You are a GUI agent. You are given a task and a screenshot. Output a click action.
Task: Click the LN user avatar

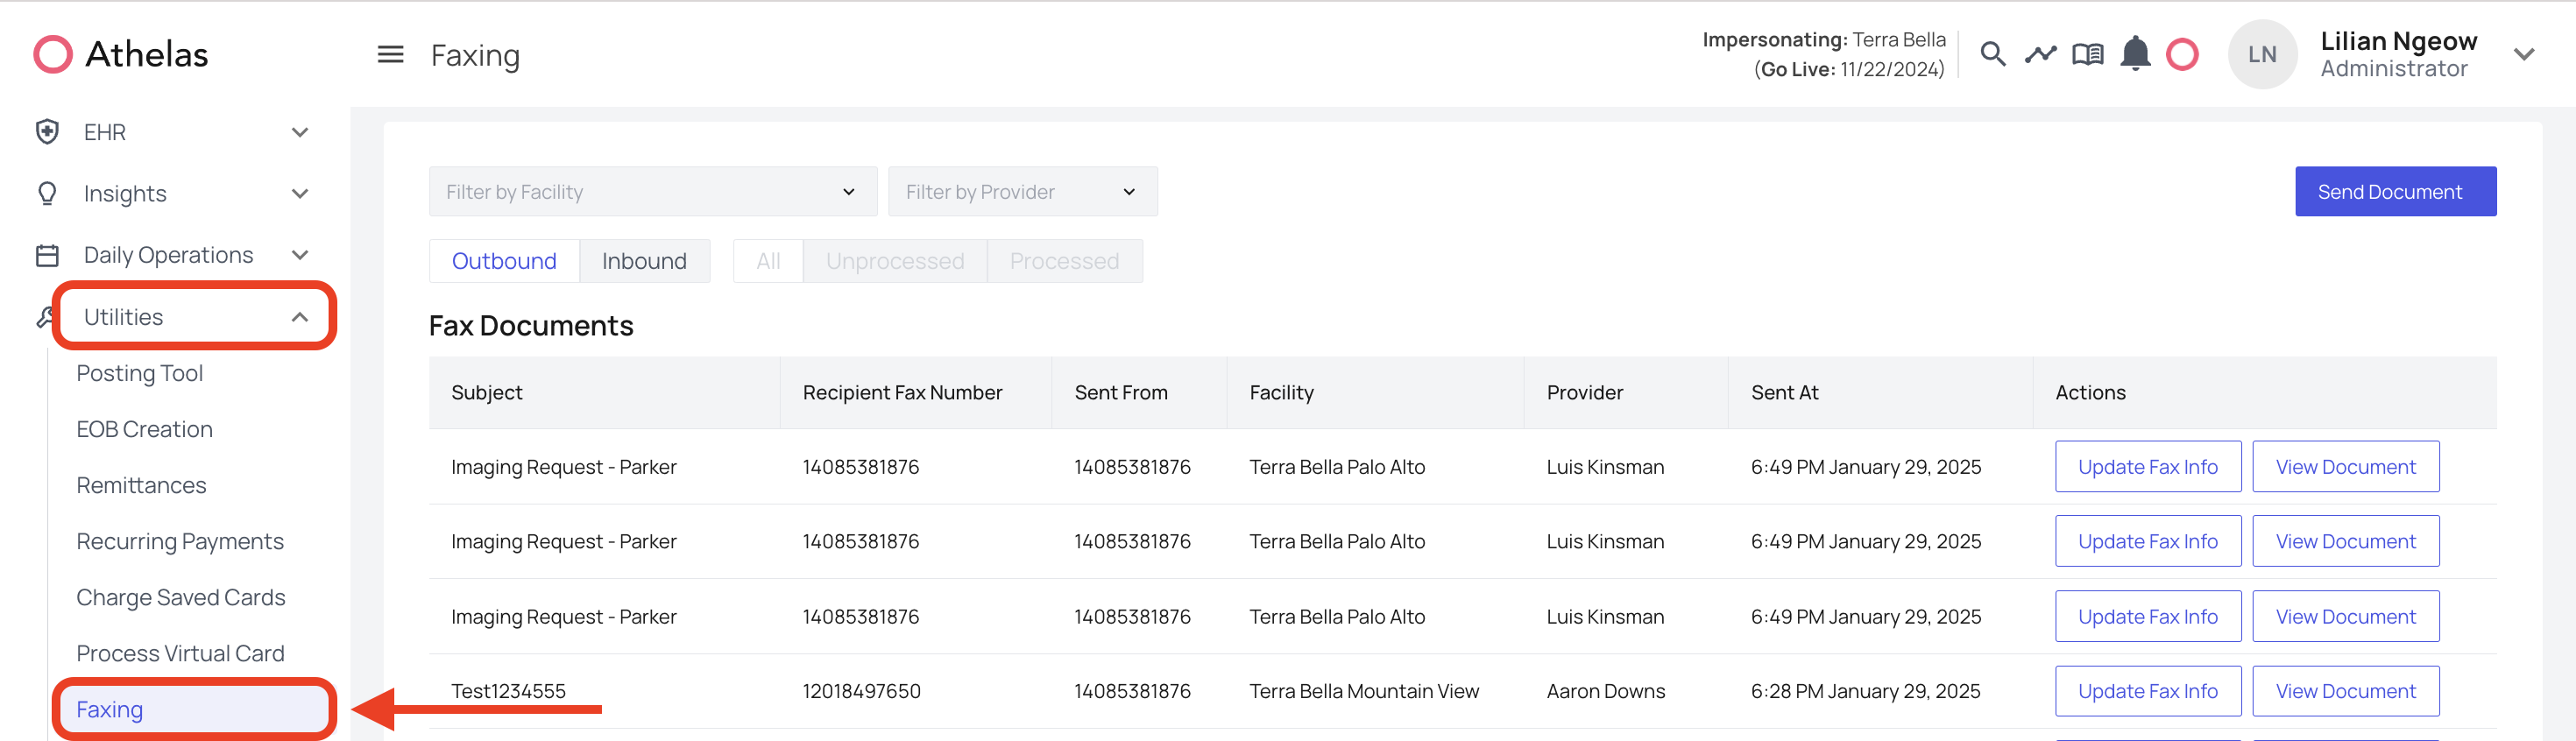pyautogui.click(x=2262, y=54)
